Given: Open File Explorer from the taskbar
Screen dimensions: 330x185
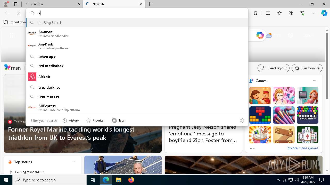Looking at the screenshot, I should 118,180.
